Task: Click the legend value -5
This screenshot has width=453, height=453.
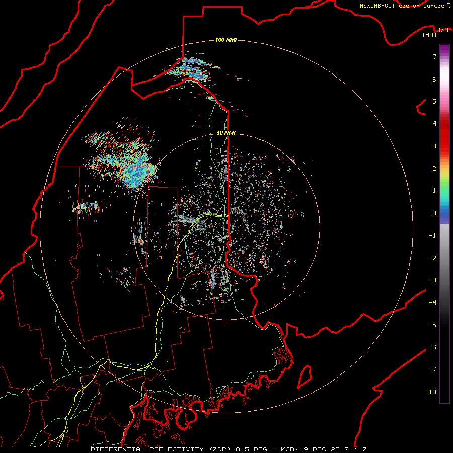Action: coord(432,325)
